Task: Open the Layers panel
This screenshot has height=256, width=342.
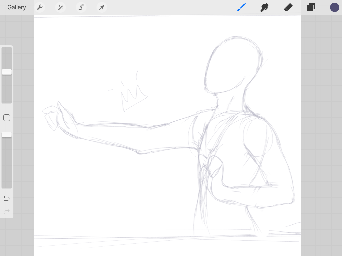Action: pyautogui.click(x=311, y=7)
